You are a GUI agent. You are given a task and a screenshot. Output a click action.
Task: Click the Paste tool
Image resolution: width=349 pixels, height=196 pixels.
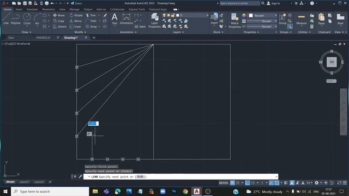321,19
